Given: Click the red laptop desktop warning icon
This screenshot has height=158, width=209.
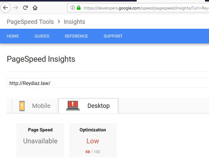Looking at the screenshot, I should (x=73, y=105).
